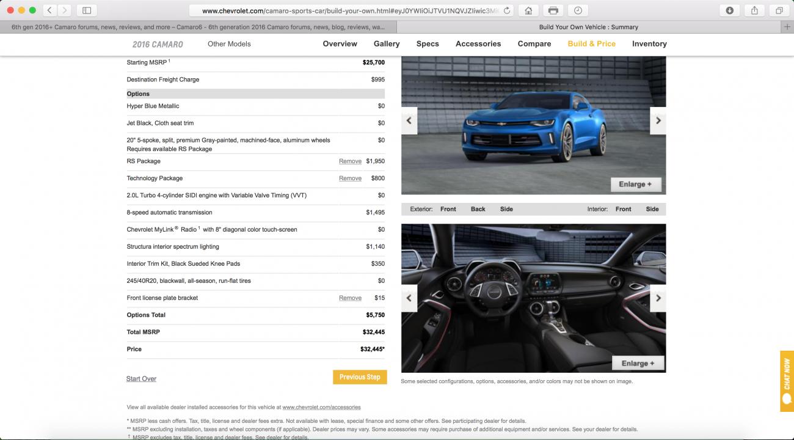Image resolution: width=794 pixels, height=440 pixels.
Task: Select the interior Front view
Action: coord(623,209)
